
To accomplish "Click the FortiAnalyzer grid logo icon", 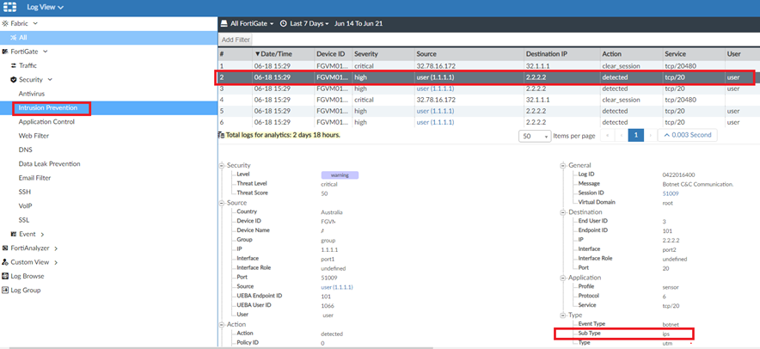I will coord(11,8).
